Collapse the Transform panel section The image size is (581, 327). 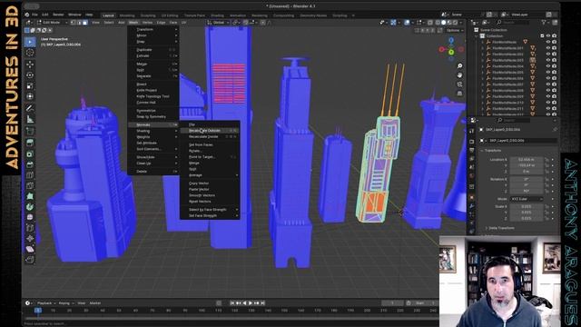492,151
